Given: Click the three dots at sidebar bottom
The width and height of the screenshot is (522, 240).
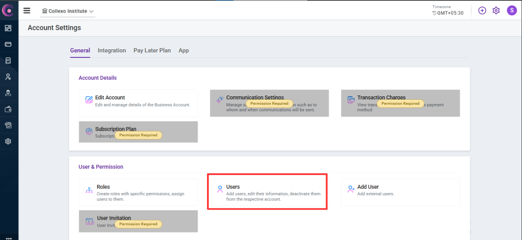Looking at the screenshot, I should coord(9,238).
